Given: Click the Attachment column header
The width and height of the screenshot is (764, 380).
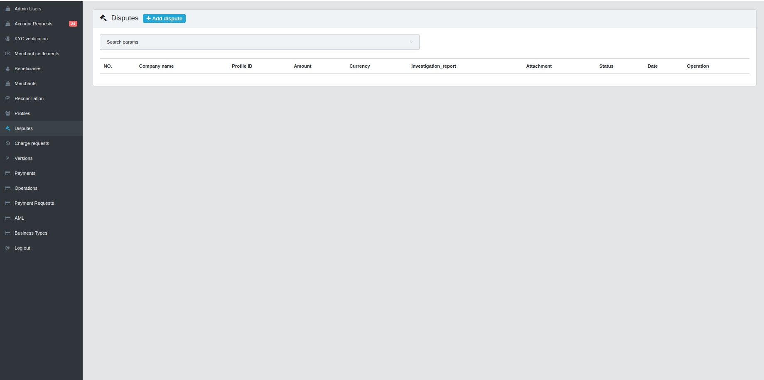Looking at the screenshot, I should [539, 66].
